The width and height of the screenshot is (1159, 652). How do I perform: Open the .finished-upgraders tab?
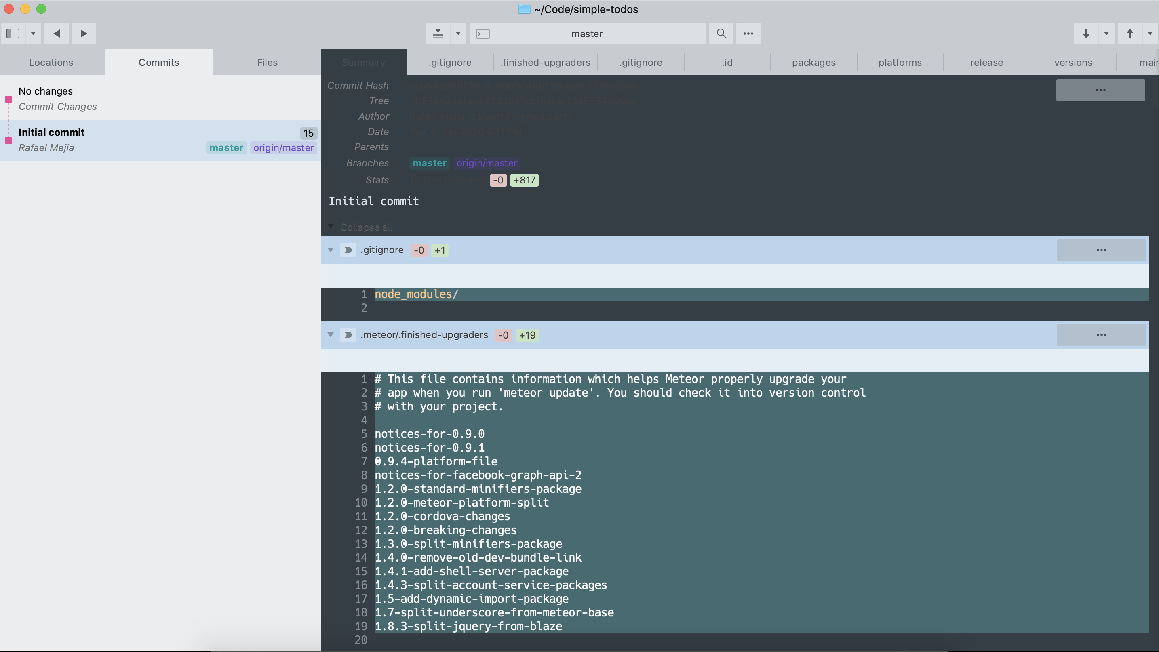point(545,63)
